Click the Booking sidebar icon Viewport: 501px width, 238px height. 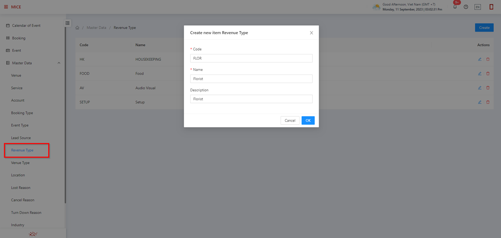tap(8, 38)
